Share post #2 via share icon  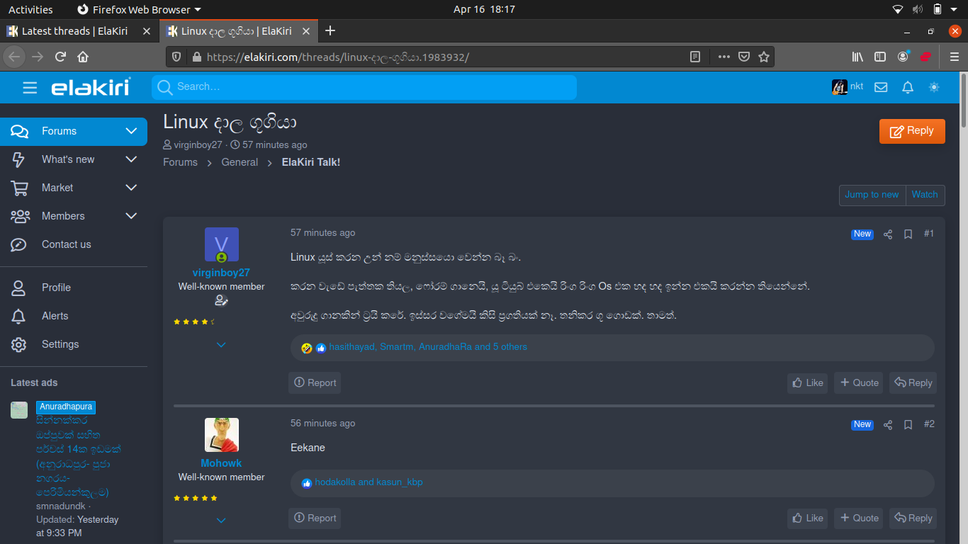[888, 425]
